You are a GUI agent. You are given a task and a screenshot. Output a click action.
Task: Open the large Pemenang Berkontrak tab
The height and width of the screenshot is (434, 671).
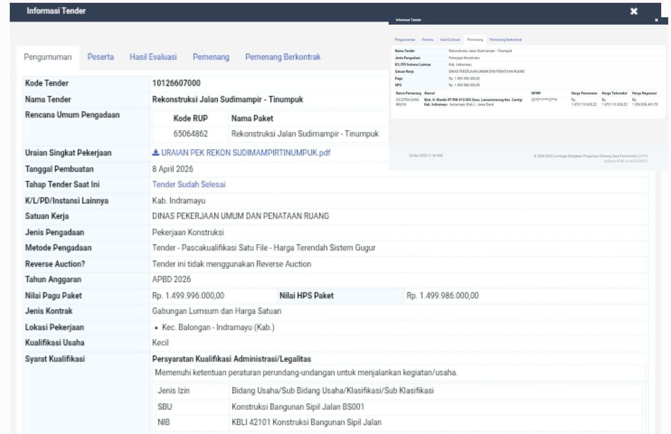tap(283, 57)
